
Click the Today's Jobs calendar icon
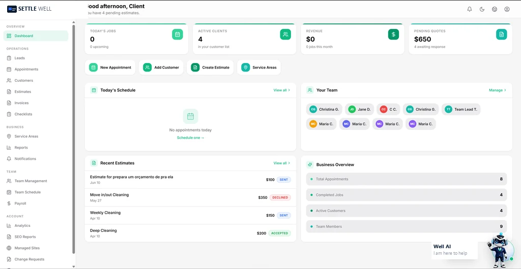[178, 35]
